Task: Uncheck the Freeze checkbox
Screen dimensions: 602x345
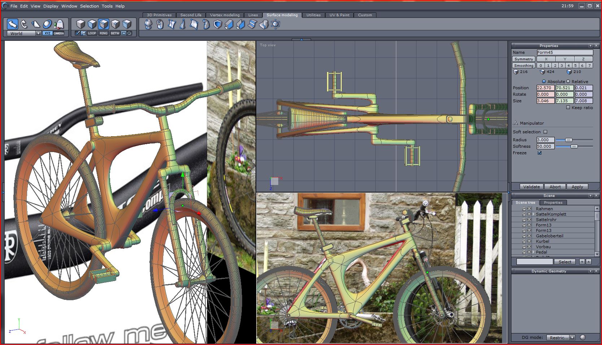Action: 540,153
